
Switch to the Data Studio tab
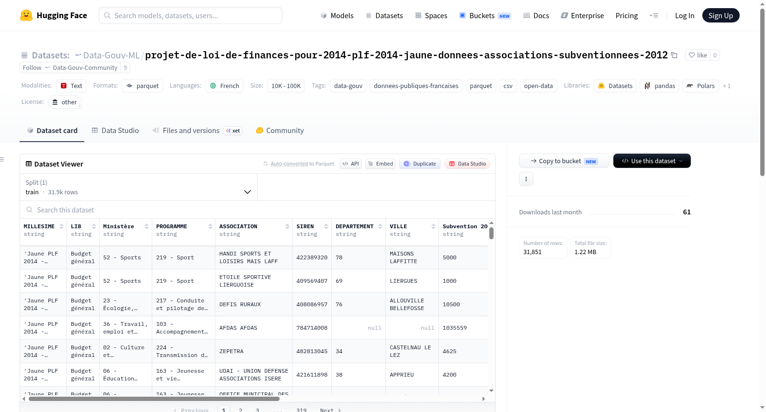[115, 130]
